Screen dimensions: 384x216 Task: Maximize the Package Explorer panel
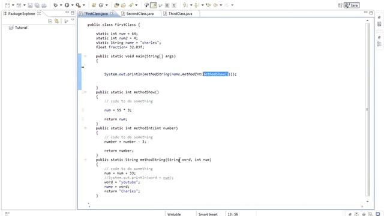coord(73,13)
